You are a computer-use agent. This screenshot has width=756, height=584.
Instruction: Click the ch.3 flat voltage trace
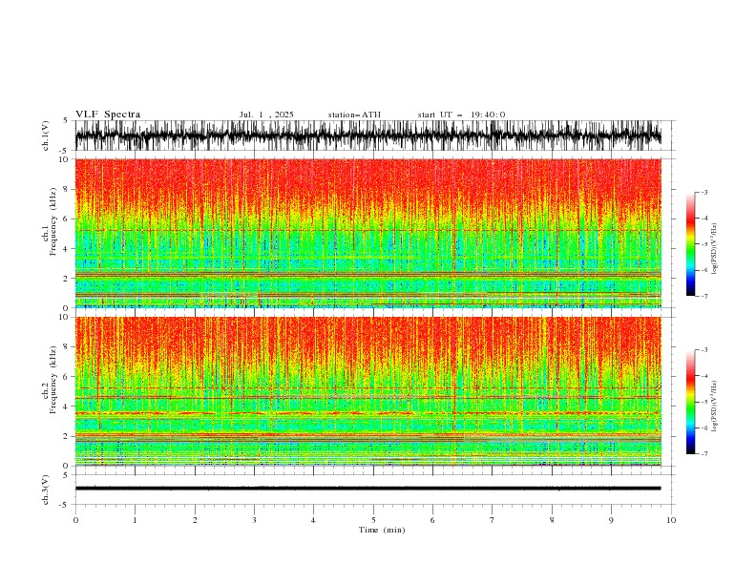(367, 489)
